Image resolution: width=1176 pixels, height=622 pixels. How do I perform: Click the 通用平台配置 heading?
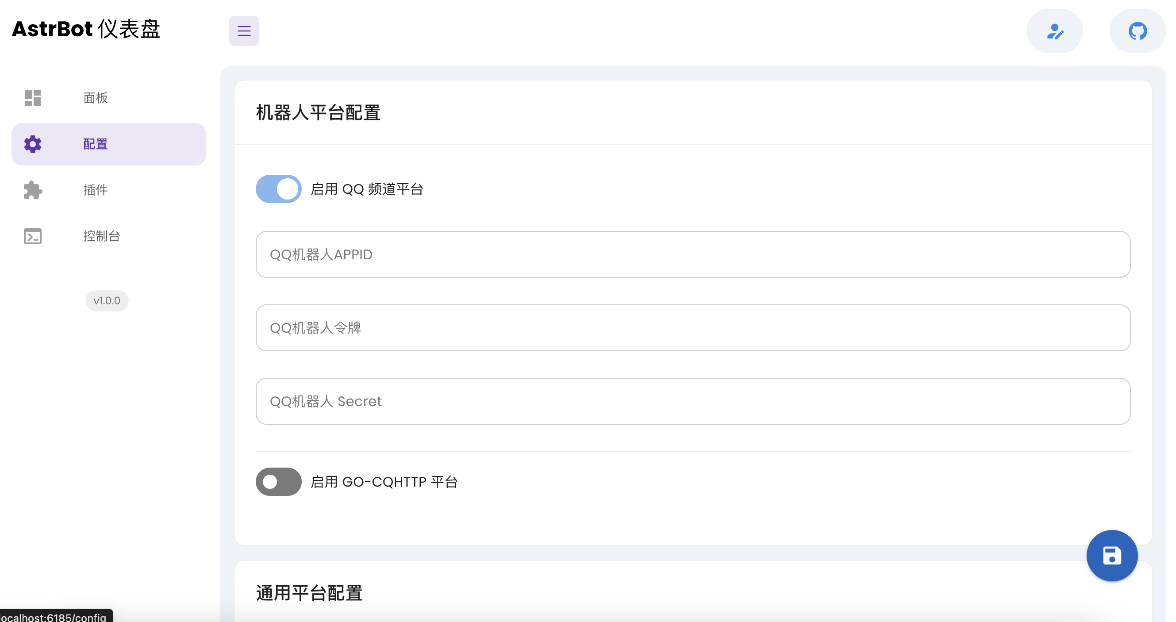point(309,593)
